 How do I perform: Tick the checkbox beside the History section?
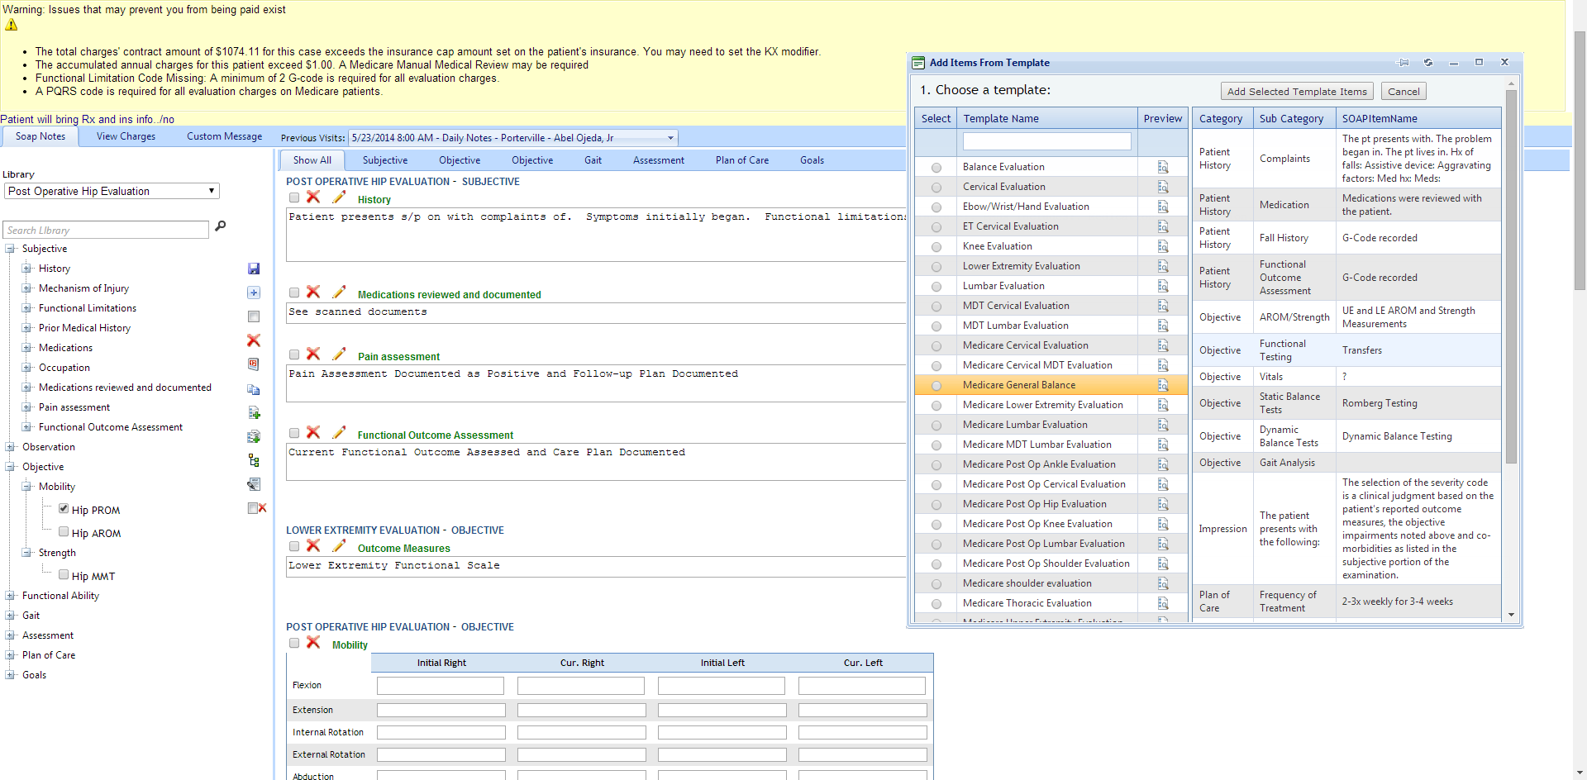294,197
